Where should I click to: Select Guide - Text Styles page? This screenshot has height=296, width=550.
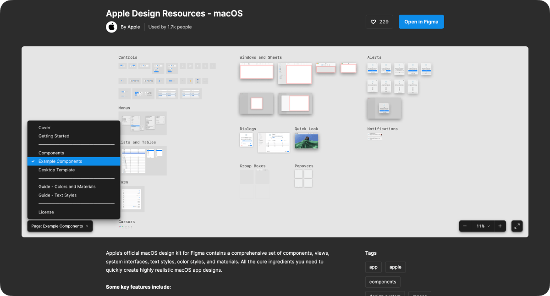pyautogui.click(x=74, y=195)
